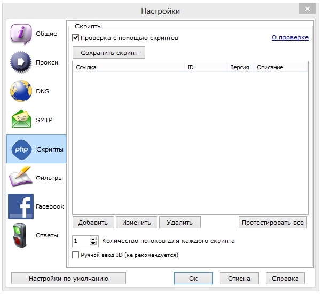The image size is (323, 294).
Task: Click the Удалить button
Action: [180, 223]
